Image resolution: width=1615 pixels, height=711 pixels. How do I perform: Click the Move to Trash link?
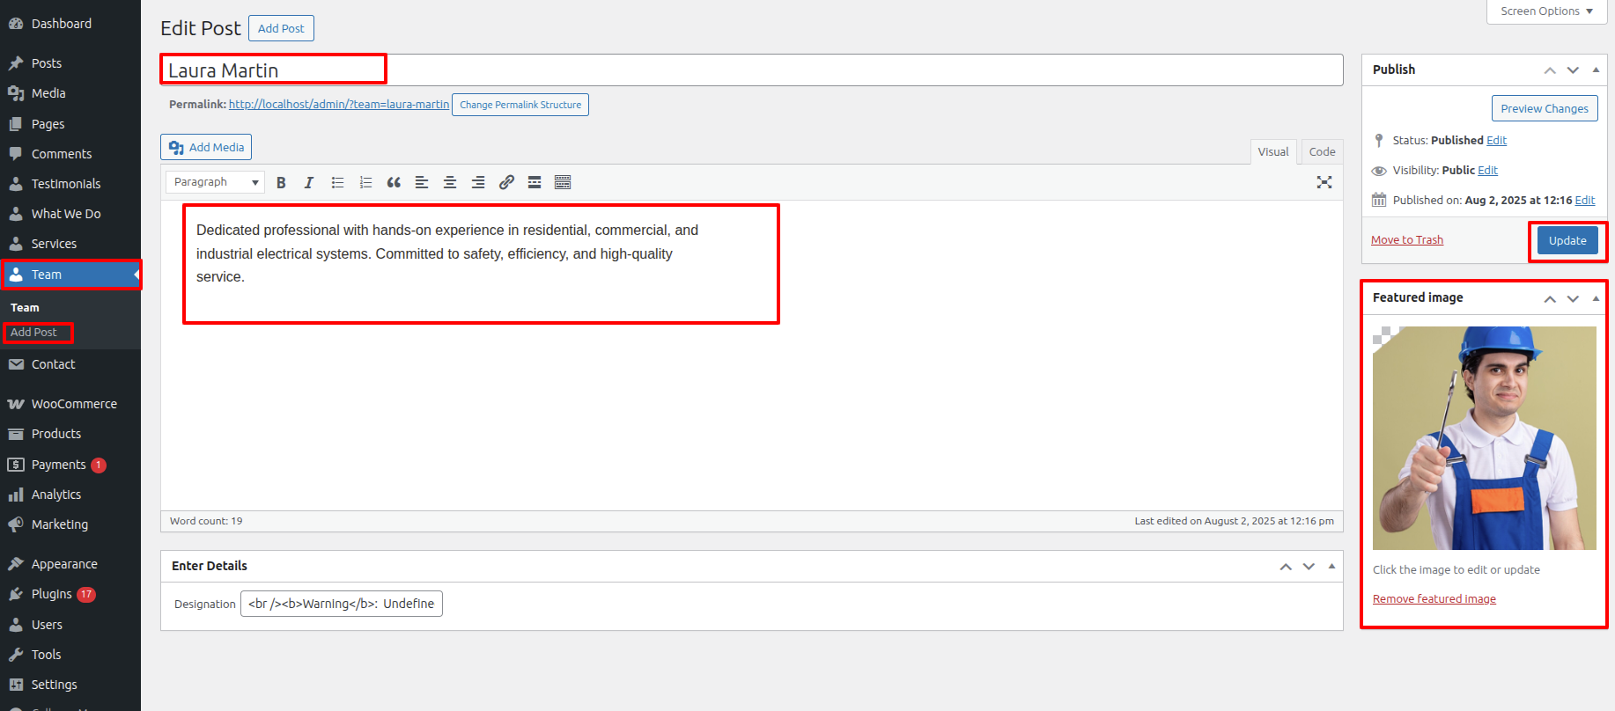tap(1407, 240)
